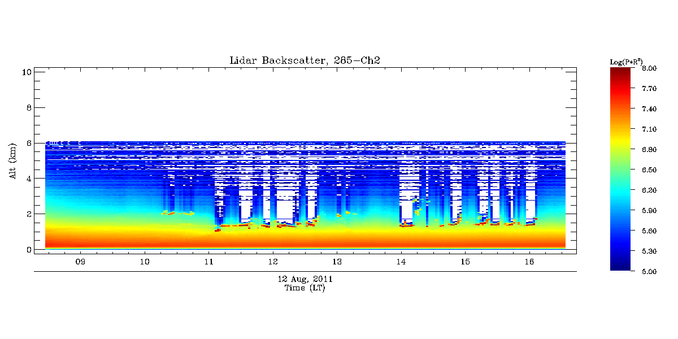The height and width of the screenshot is (339, 678).
Task: Click the altitude tick label "4"
Action: [x=28, y=179]
